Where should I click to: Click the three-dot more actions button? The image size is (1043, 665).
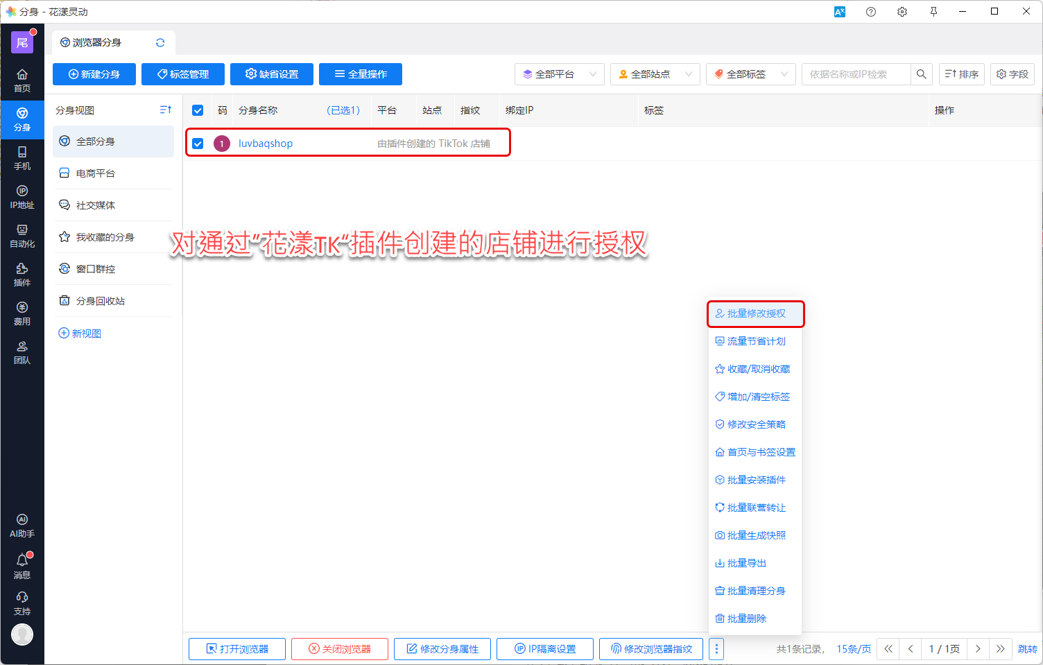(x=716, y=649)
